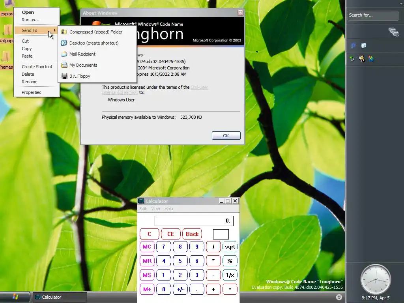
Task: Click the Desktop (create shortcut) icon
Action: (64, 43)
